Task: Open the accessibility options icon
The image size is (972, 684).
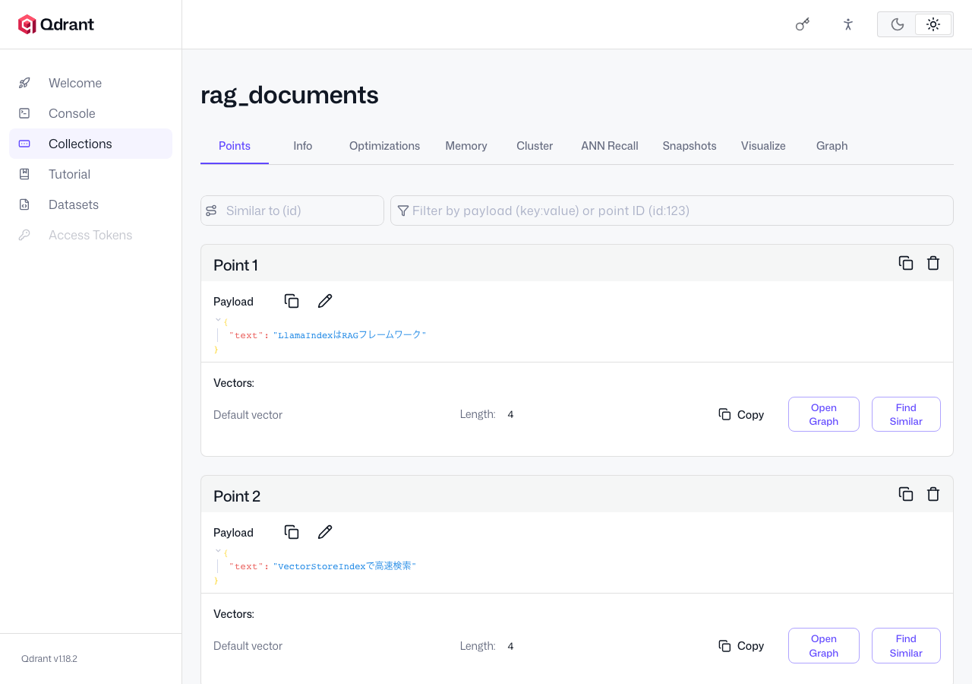Action: (848, 24)
